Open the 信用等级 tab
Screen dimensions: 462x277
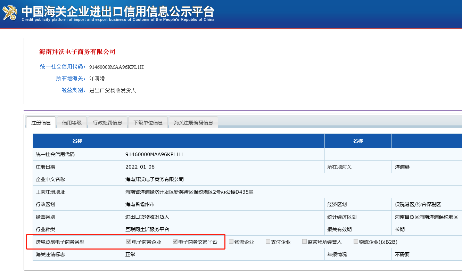click(x=72, y=123)
